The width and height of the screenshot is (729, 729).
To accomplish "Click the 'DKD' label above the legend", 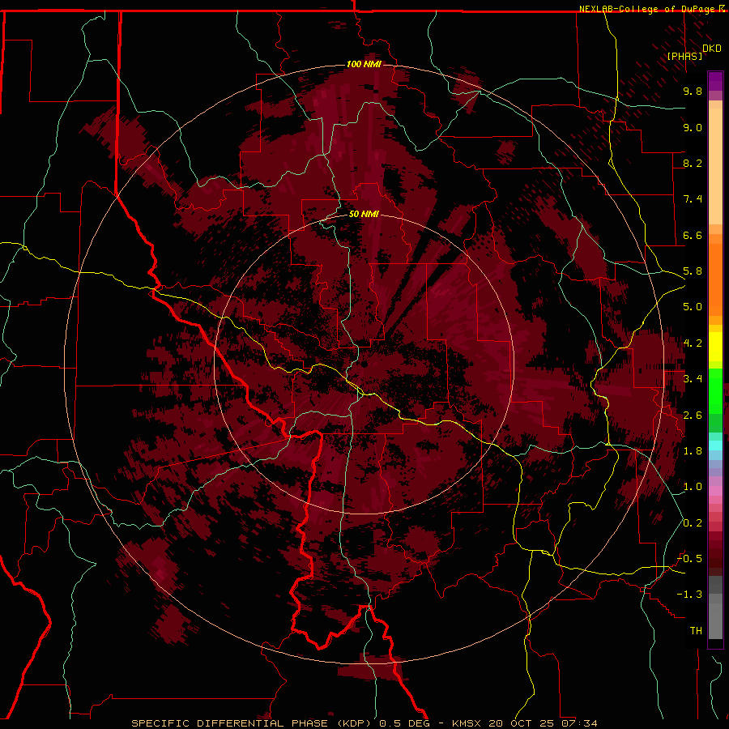I will [x=712, y=48].
